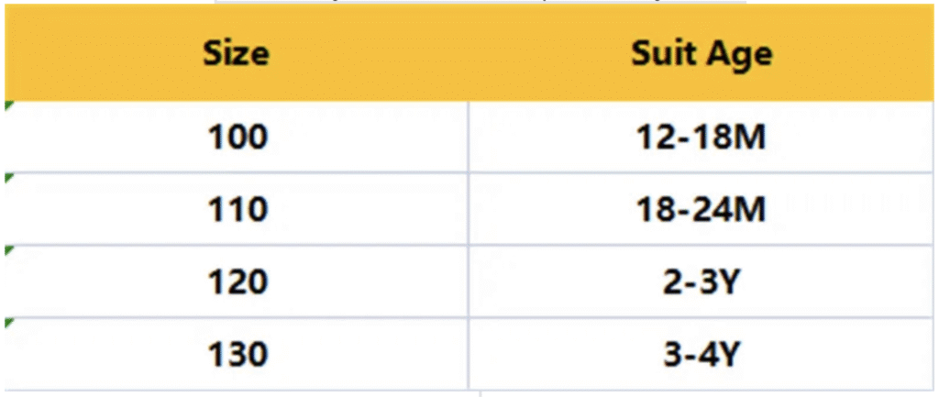The image size is (939, 397).
Task: Click the empty cell below size 130
Action: pos(238,393)
